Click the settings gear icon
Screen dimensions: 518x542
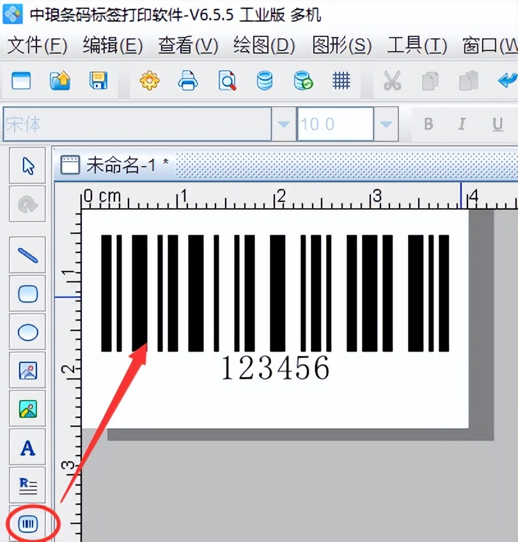coord(149,81)
